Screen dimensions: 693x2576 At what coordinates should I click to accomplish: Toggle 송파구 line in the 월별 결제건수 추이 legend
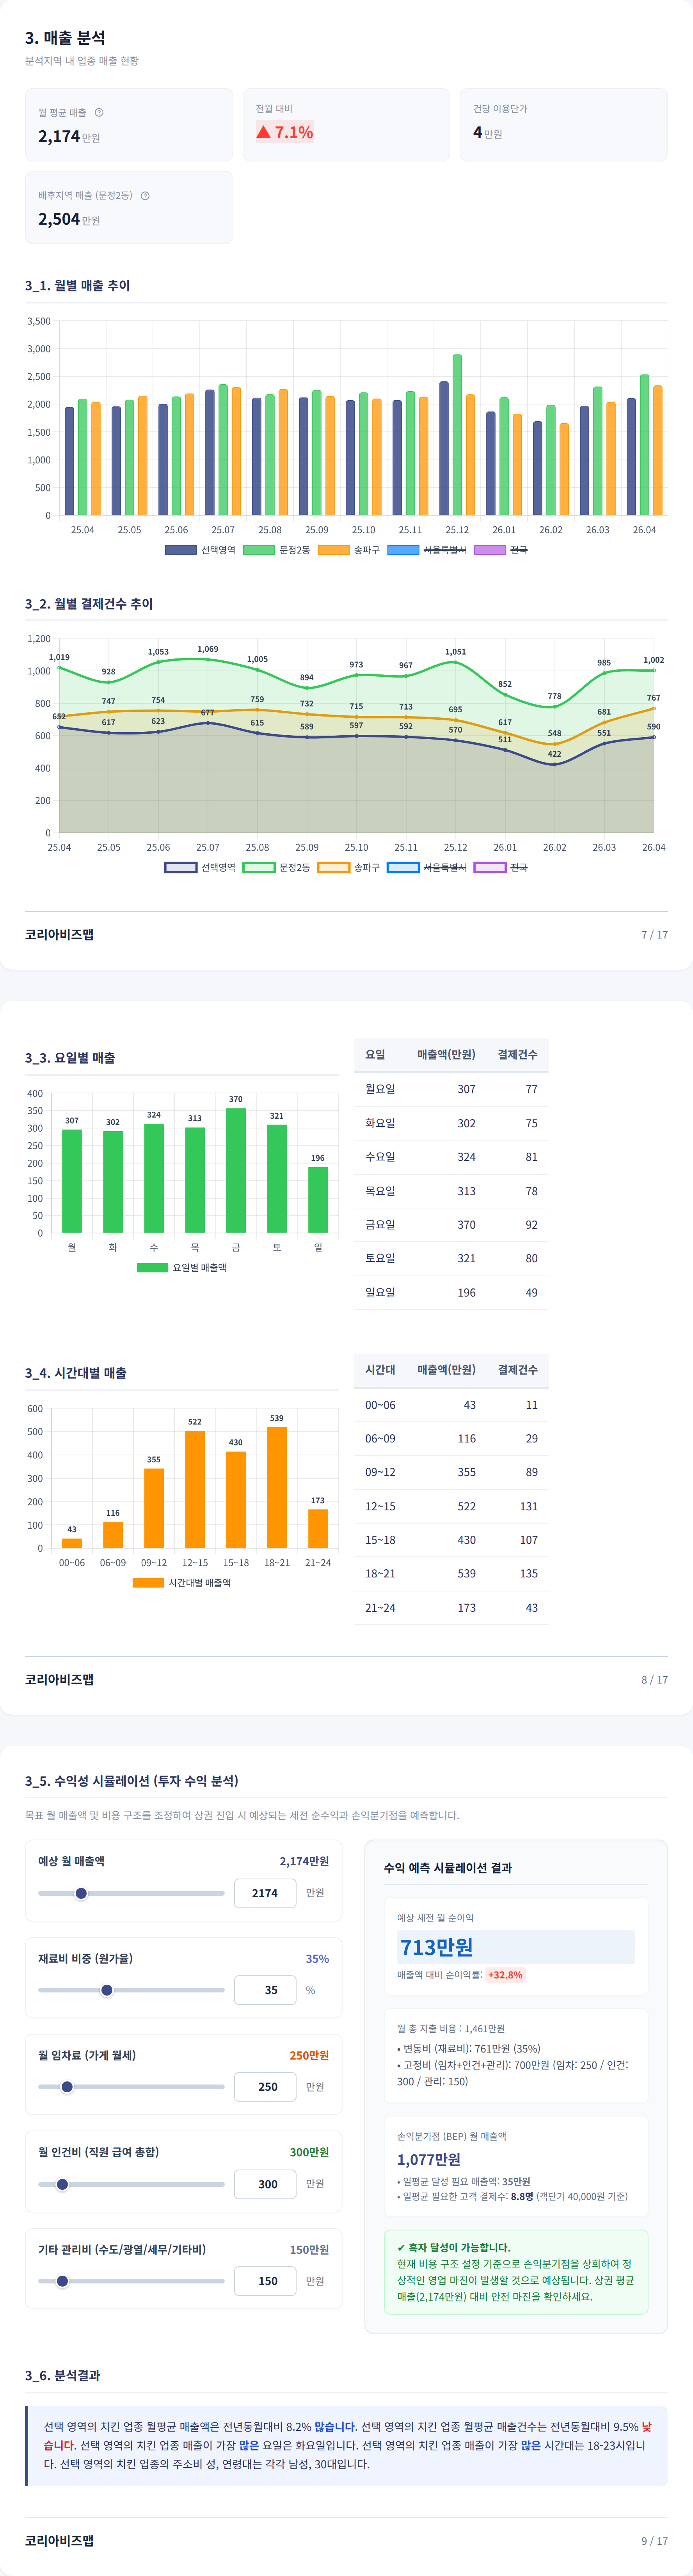(x=349, y=867)
